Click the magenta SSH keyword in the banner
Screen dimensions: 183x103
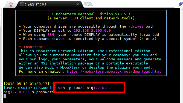(51, 35)
